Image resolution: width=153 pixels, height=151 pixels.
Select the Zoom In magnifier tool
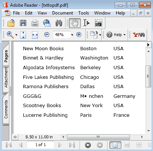click(10, 35)
